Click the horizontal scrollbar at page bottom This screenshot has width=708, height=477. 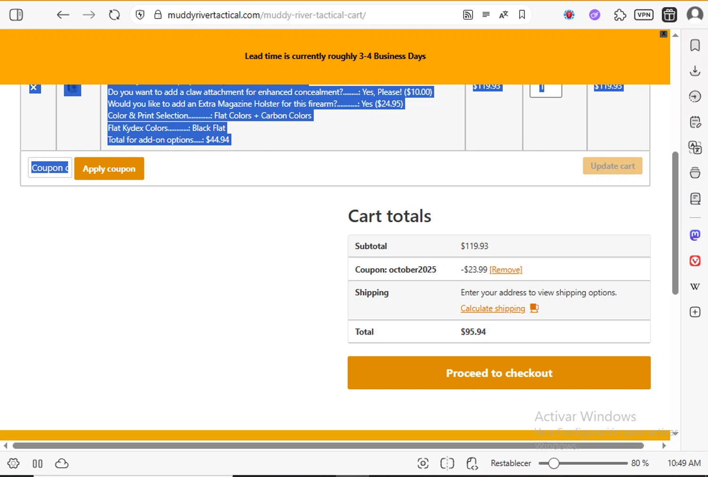[328, 445]
